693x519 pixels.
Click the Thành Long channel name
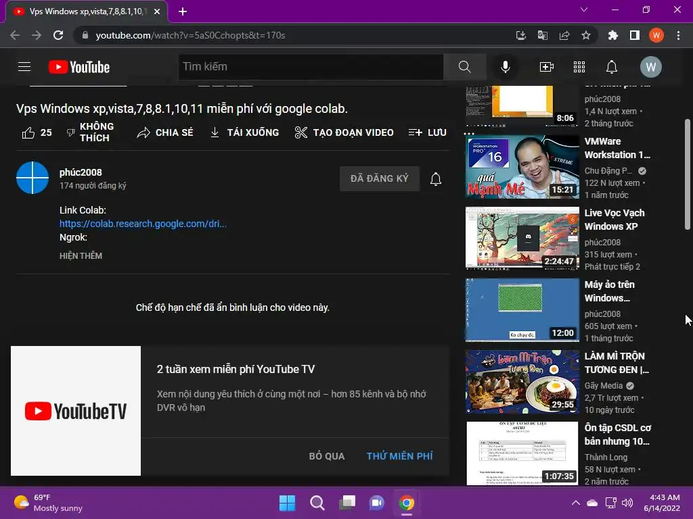point(606,458)
